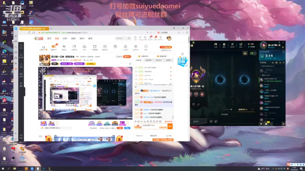Open League chat bubble icon at bottom

tap(261, 124)
